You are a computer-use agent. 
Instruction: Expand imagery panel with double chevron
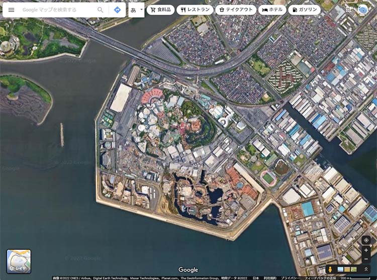366,269
